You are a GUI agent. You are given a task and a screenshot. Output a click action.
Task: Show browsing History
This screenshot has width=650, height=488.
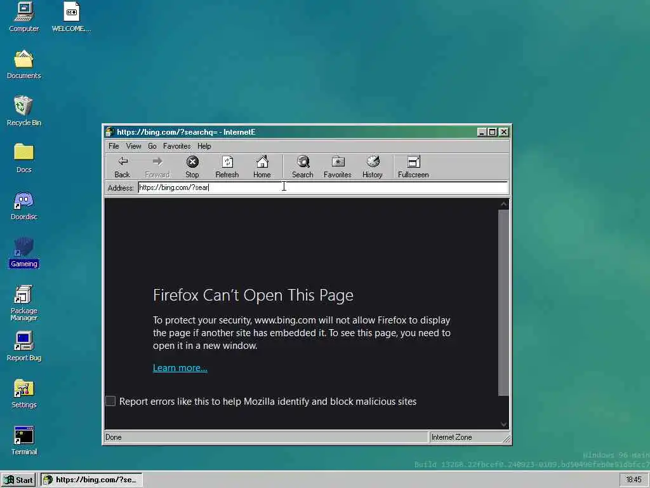pyautogui.click(x=372, y=167)
